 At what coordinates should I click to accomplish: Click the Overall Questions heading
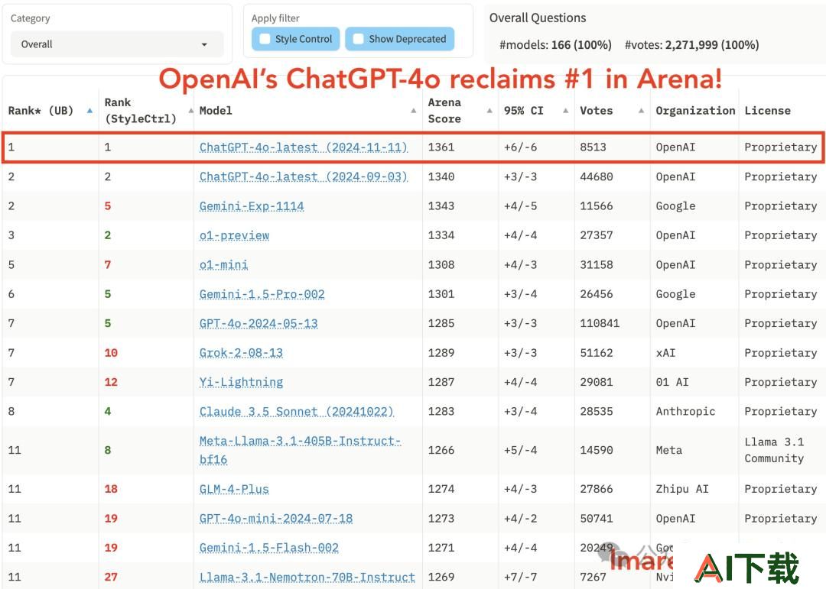click(538, 18)
